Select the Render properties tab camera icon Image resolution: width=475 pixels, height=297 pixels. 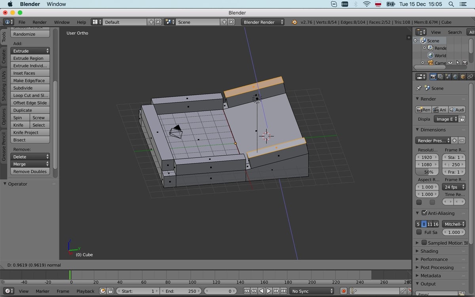[433, 76]
